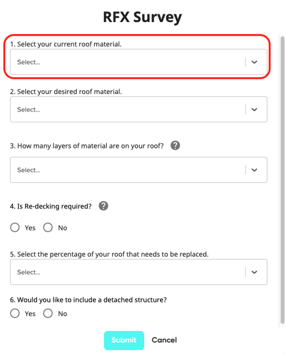Image resolution: width=285 pixels, height=354 pixels.
Task: Click chevron arrow of current roof material
Action: [254, 62]
